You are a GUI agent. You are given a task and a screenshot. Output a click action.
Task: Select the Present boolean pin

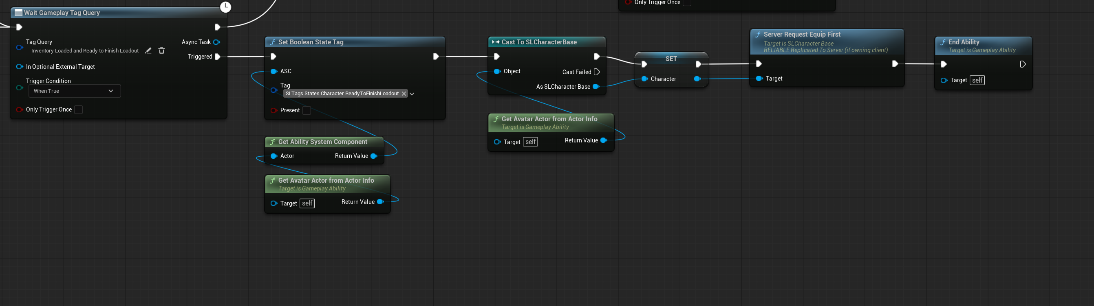point(274,110)
